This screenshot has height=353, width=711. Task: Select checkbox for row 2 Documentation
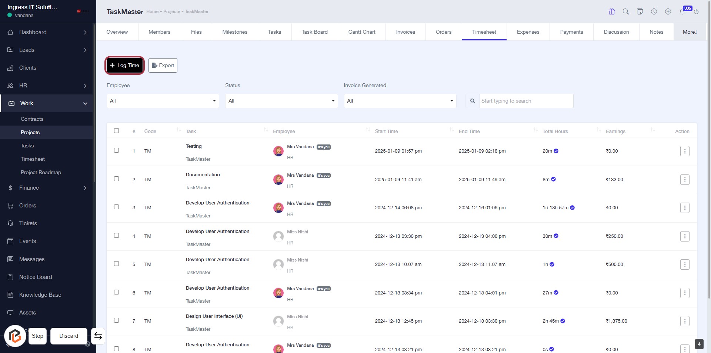pos(117,179)
